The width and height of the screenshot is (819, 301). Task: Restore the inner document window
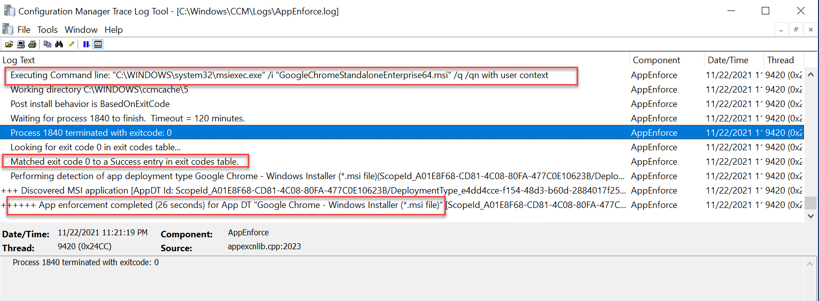pos(796,30)
